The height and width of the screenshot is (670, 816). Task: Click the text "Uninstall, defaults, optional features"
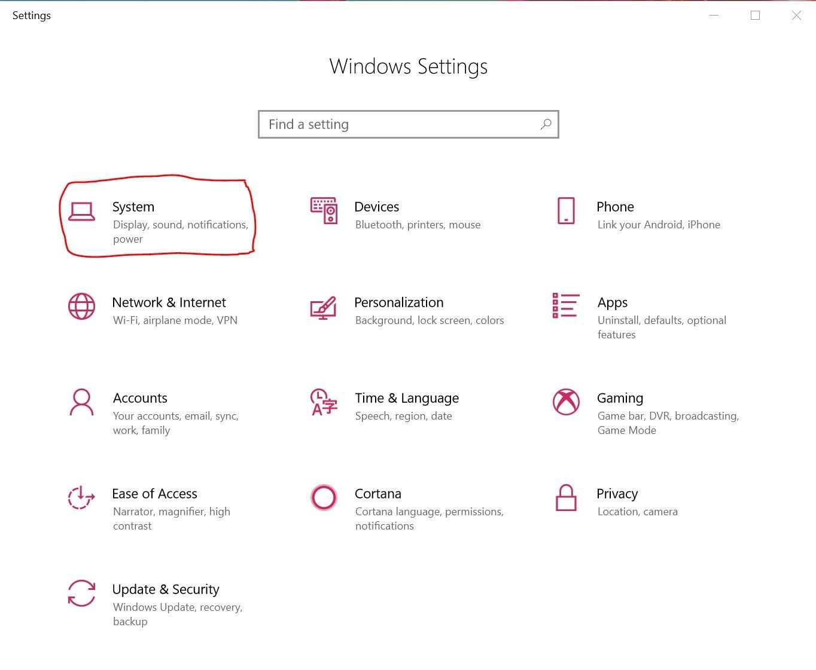pyautogui.click(x=662, y=328)
